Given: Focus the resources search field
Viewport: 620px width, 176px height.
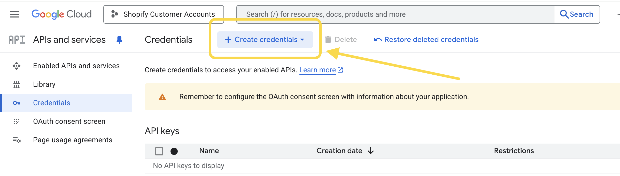Looking at the screenshot, I should click(395, 14).
